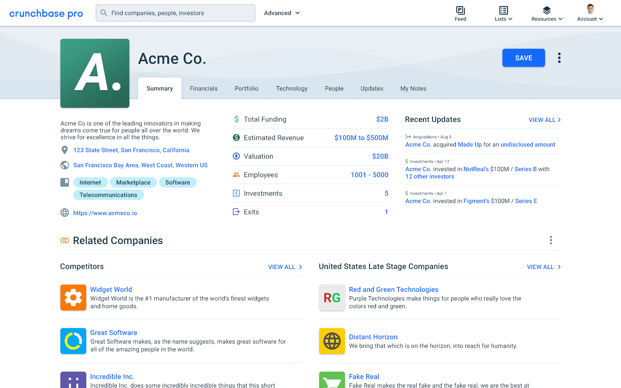The width and height of the screenshot is (621, 388).
Task: Select the Distant Horizon globe logo
Action: 332,341
